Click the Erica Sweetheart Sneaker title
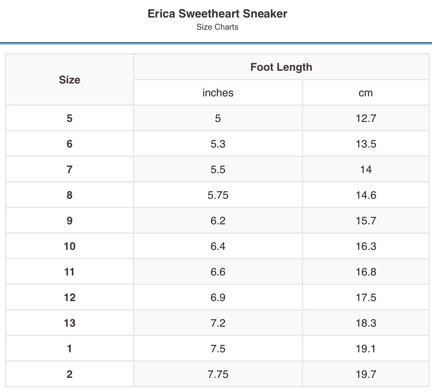 (x=218, y=13)
